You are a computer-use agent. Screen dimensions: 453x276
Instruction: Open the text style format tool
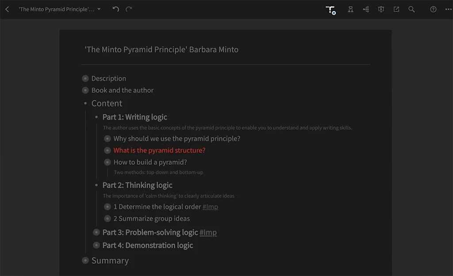330,10
